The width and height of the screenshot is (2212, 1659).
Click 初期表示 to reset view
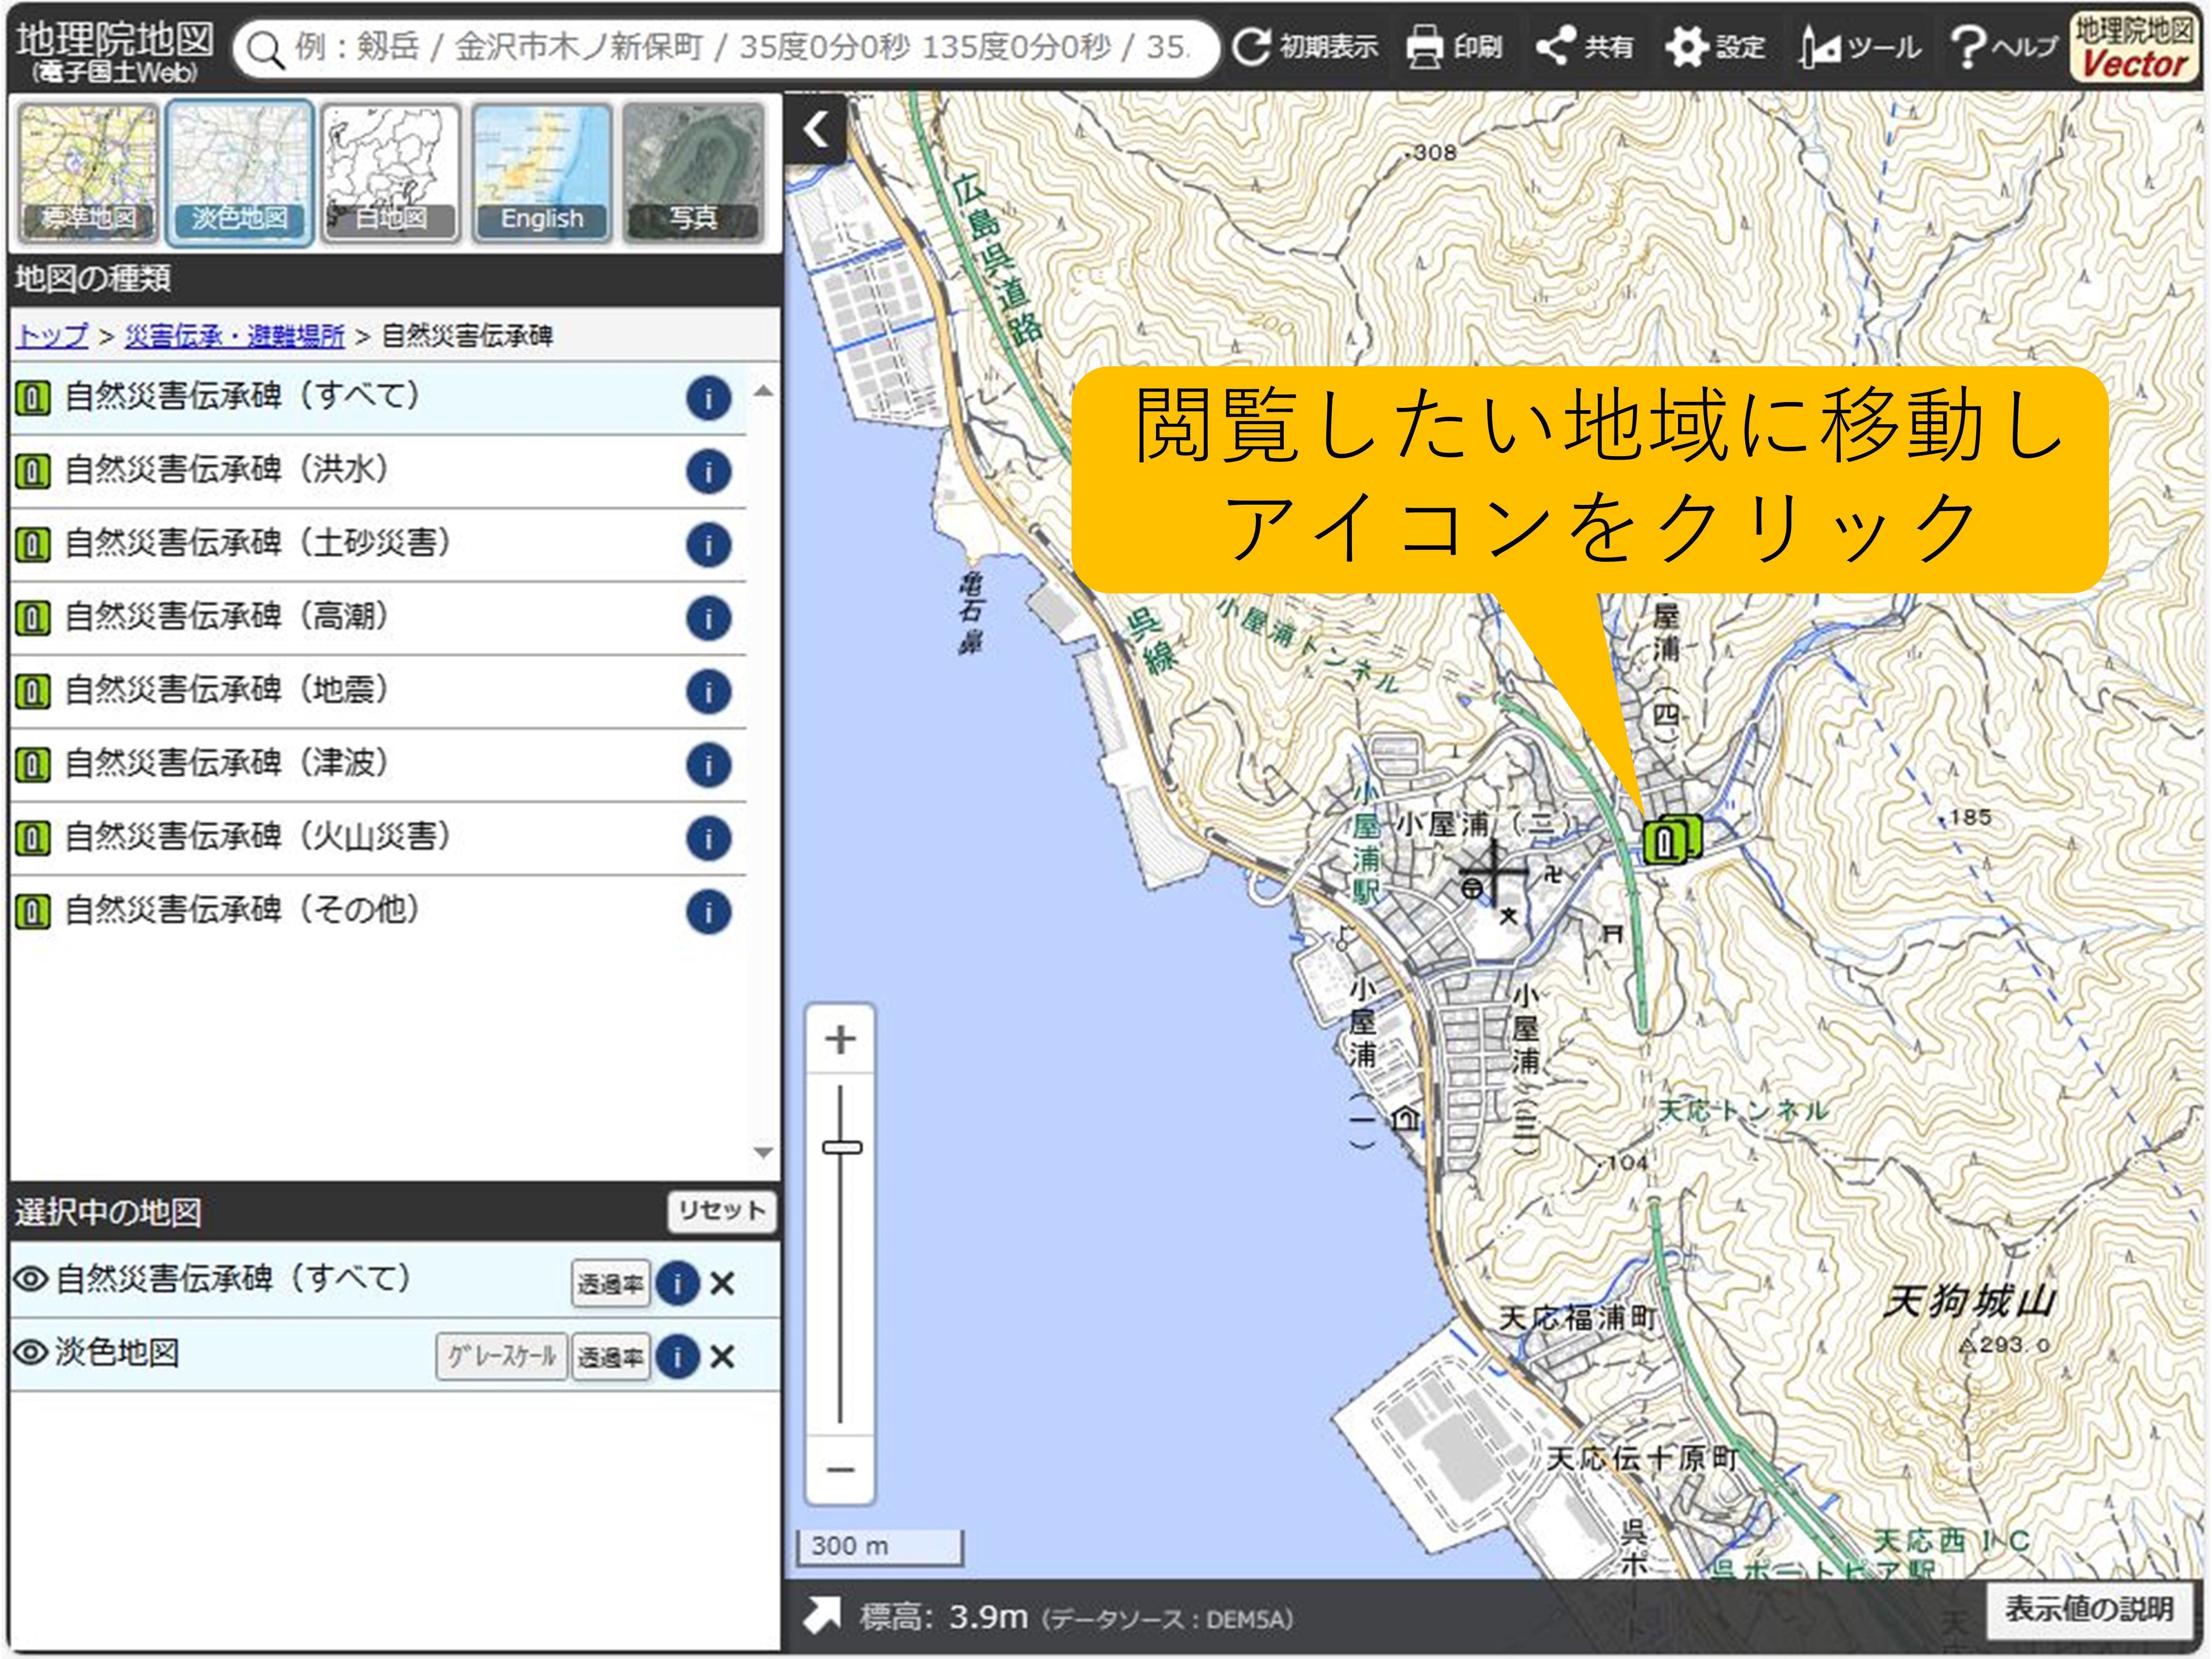tap(1305, 47)
